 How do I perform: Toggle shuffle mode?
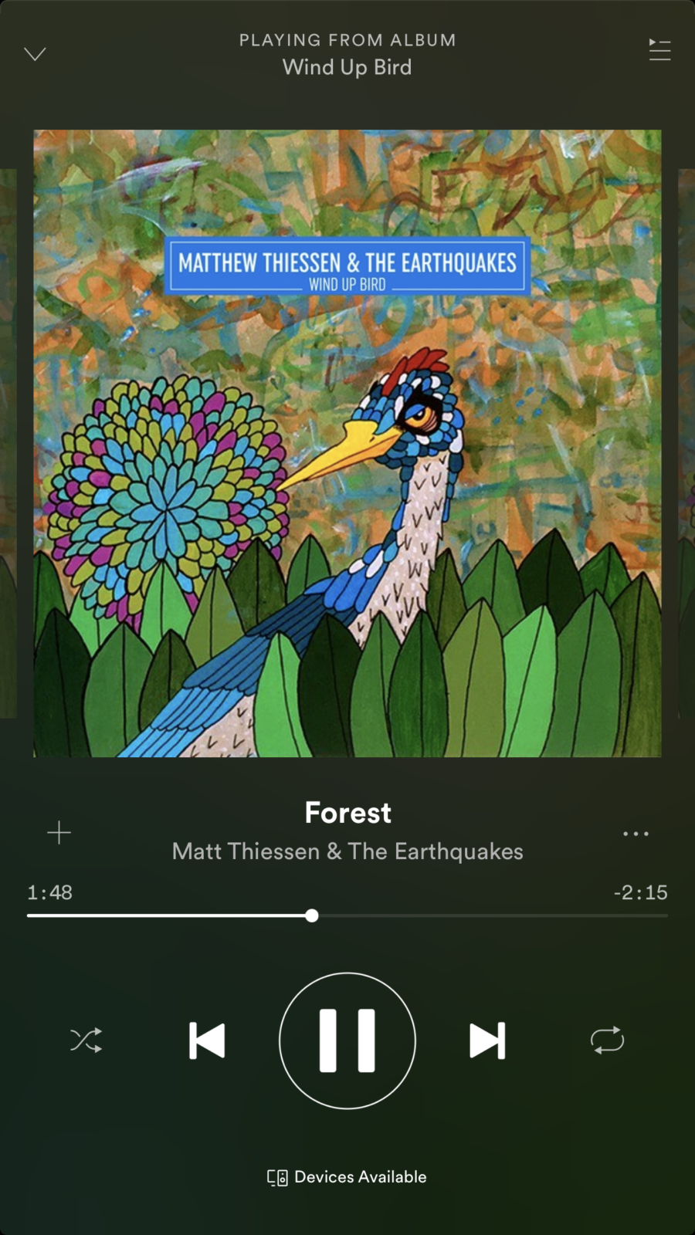86,1040
